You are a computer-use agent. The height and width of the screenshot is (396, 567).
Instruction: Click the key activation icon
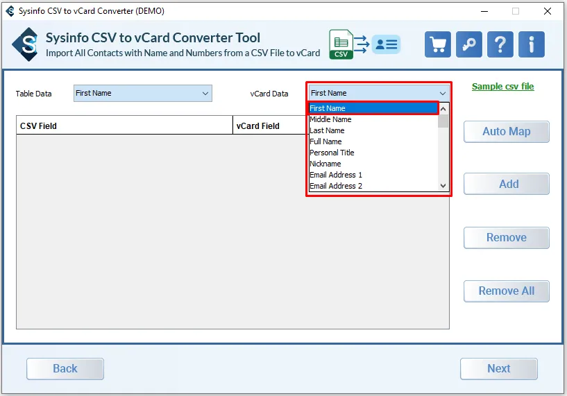pyautogui.click(x=469, y=44)
